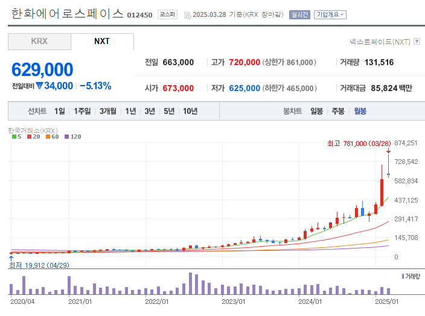The width and height of the screenshot is (425, 316).
Task: Click the 2024/01 date axis label
Action: pos(310,302)
